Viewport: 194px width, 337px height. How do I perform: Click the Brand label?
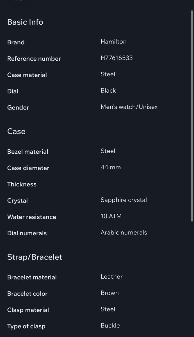(16, 42)
